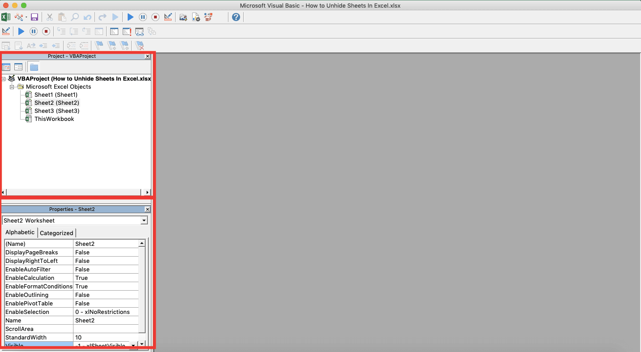Toggle Design Mode on the top toolbar
641x352 pixels.
168,17
